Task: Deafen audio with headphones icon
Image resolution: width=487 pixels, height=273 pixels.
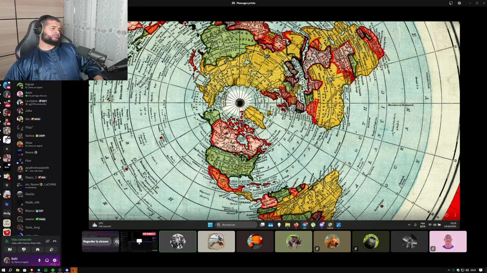Action: tap(47, 260)
